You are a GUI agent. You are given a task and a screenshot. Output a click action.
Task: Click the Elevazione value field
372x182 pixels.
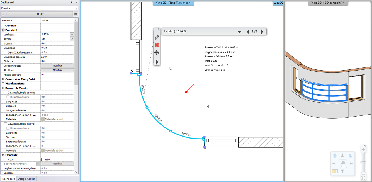pyautogui.click(x=57, y=48)
